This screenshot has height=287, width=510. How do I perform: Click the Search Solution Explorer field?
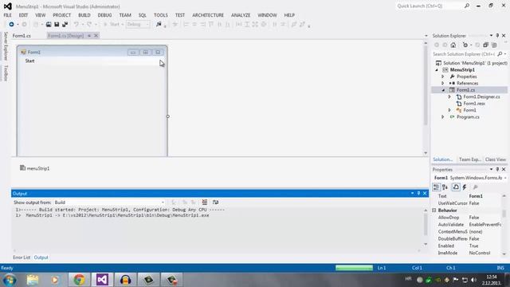coord(464,54)
